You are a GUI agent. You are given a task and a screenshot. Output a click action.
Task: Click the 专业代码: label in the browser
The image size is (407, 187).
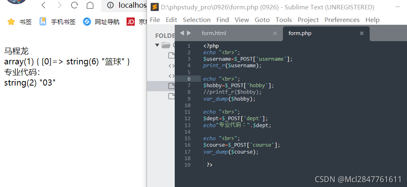point(22,72)
